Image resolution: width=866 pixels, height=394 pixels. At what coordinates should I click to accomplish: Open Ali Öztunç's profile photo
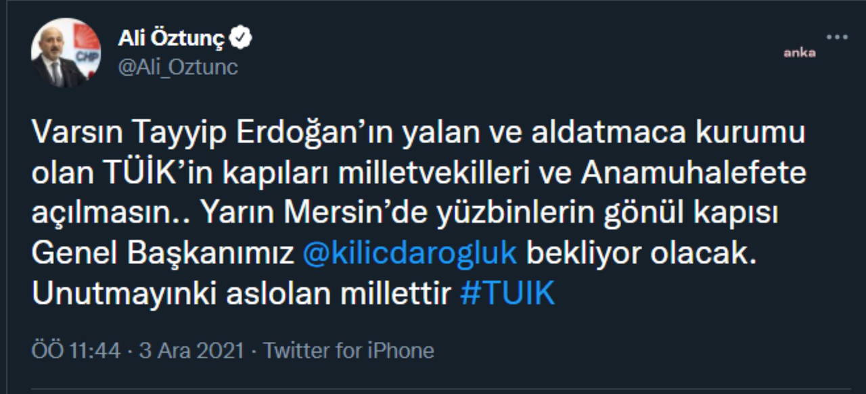pos(66,53)
